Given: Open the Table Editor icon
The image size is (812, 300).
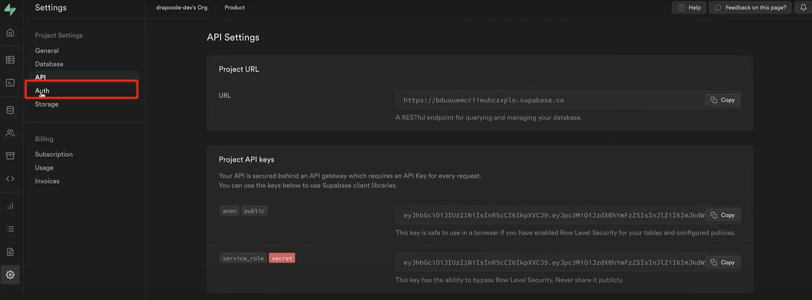Looking at the screenshot, I should pos(10,60).
